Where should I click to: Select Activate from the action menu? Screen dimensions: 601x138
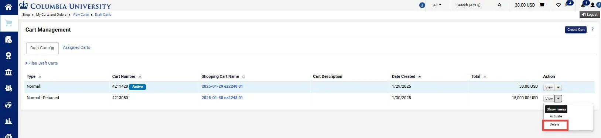pos(556,116)
